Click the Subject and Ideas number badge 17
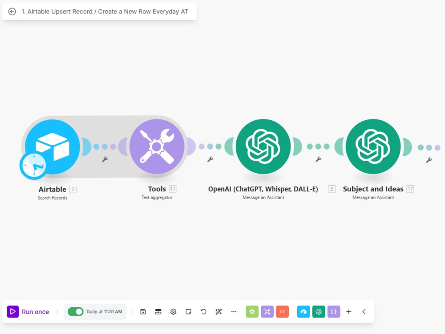This screenshot has height=334, width=445. click(410, 189)
